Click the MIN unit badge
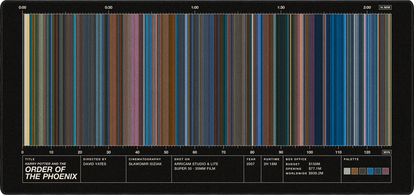 pos(387,152)
